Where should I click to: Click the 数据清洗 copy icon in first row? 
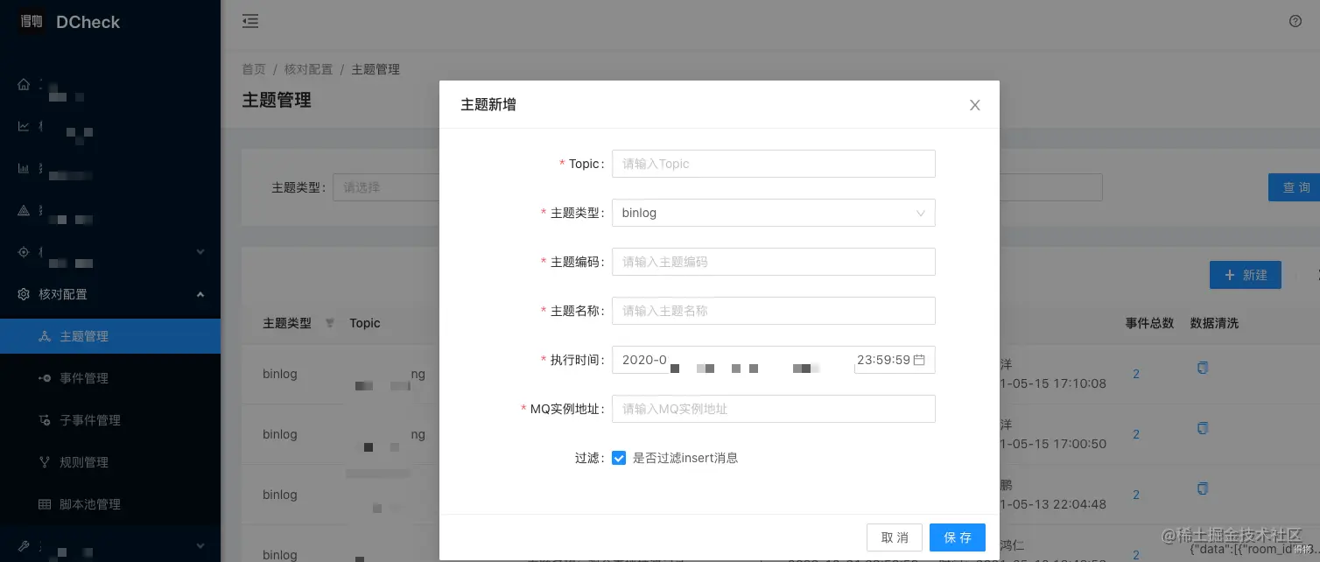tap(1203, 369)
